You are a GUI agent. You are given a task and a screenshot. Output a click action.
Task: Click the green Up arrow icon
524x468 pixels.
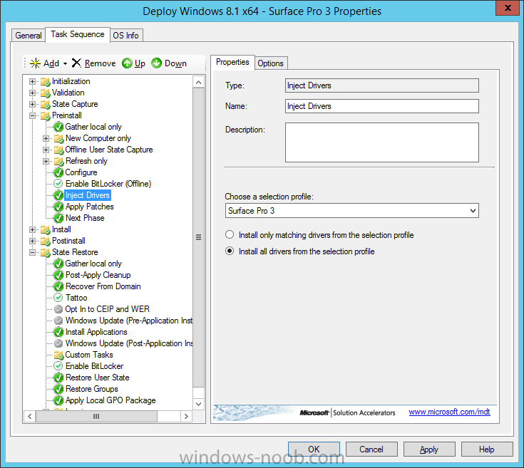[127, 63]
